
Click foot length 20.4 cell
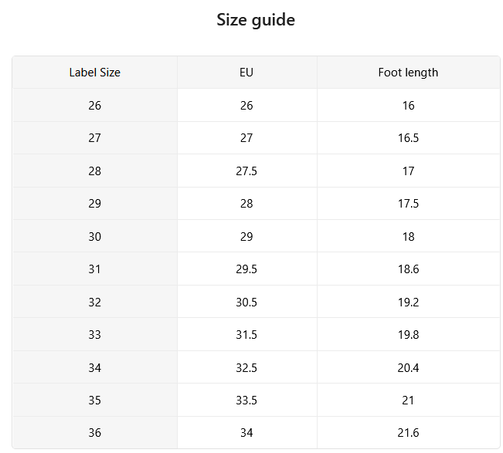[409, 368]
